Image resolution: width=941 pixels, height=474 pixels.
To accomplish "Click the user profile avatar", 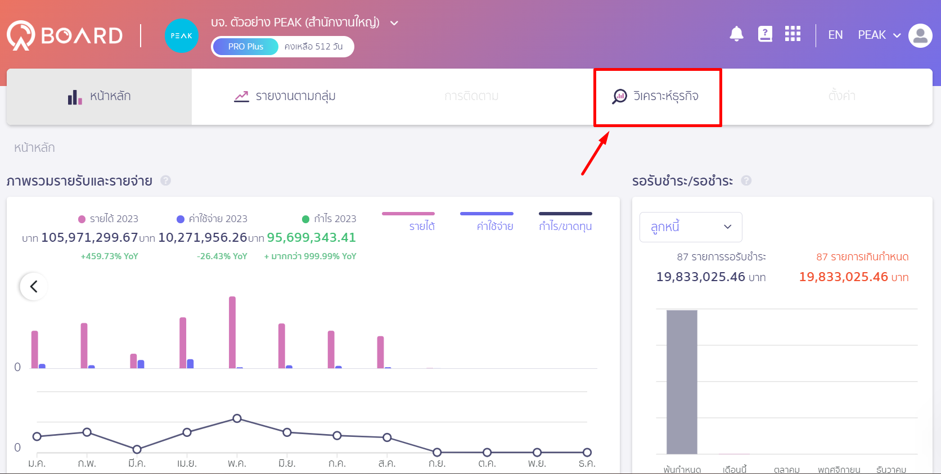I will (920, 35).
